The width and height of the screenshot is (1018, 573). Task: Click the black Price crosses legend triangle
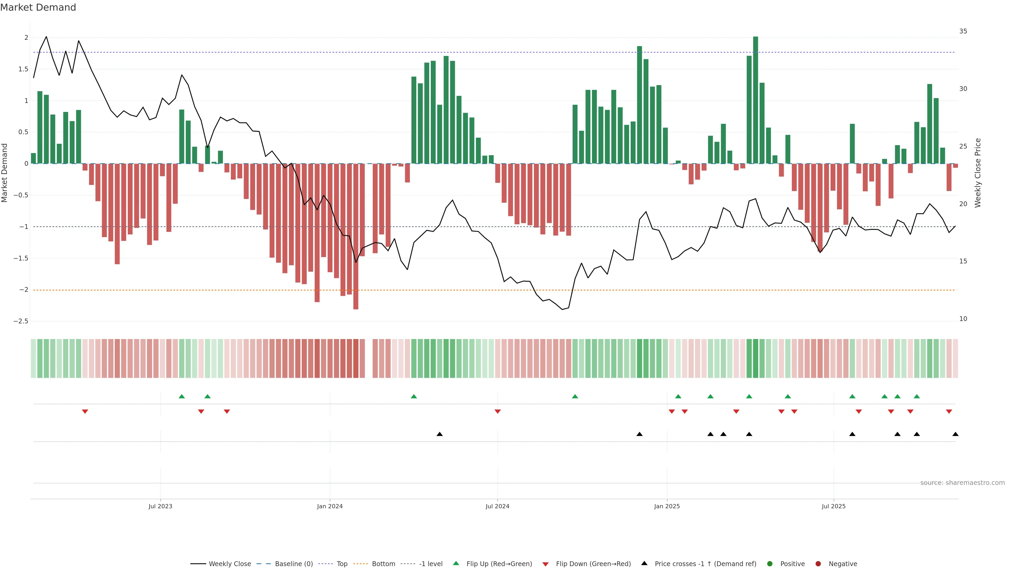pyautogui.click(x=644, y=563)
